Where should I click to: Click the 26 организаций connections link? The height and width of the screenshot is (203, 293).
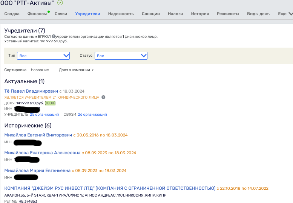point(92,114)
